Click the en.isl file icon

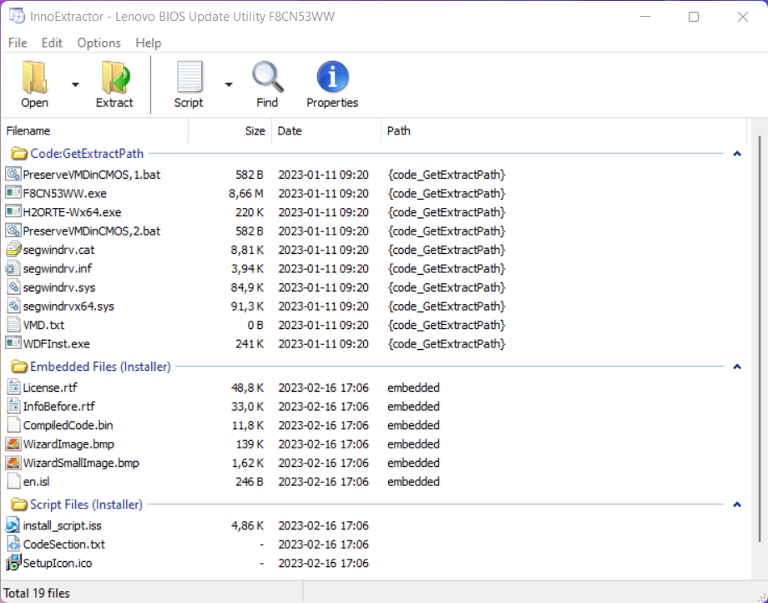coord(13,482)
